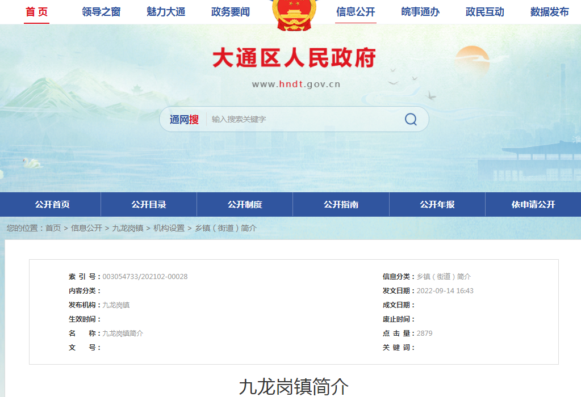Open the 首页 top navigation item
This screenshot has height=397, width=581.
(37, 12)
